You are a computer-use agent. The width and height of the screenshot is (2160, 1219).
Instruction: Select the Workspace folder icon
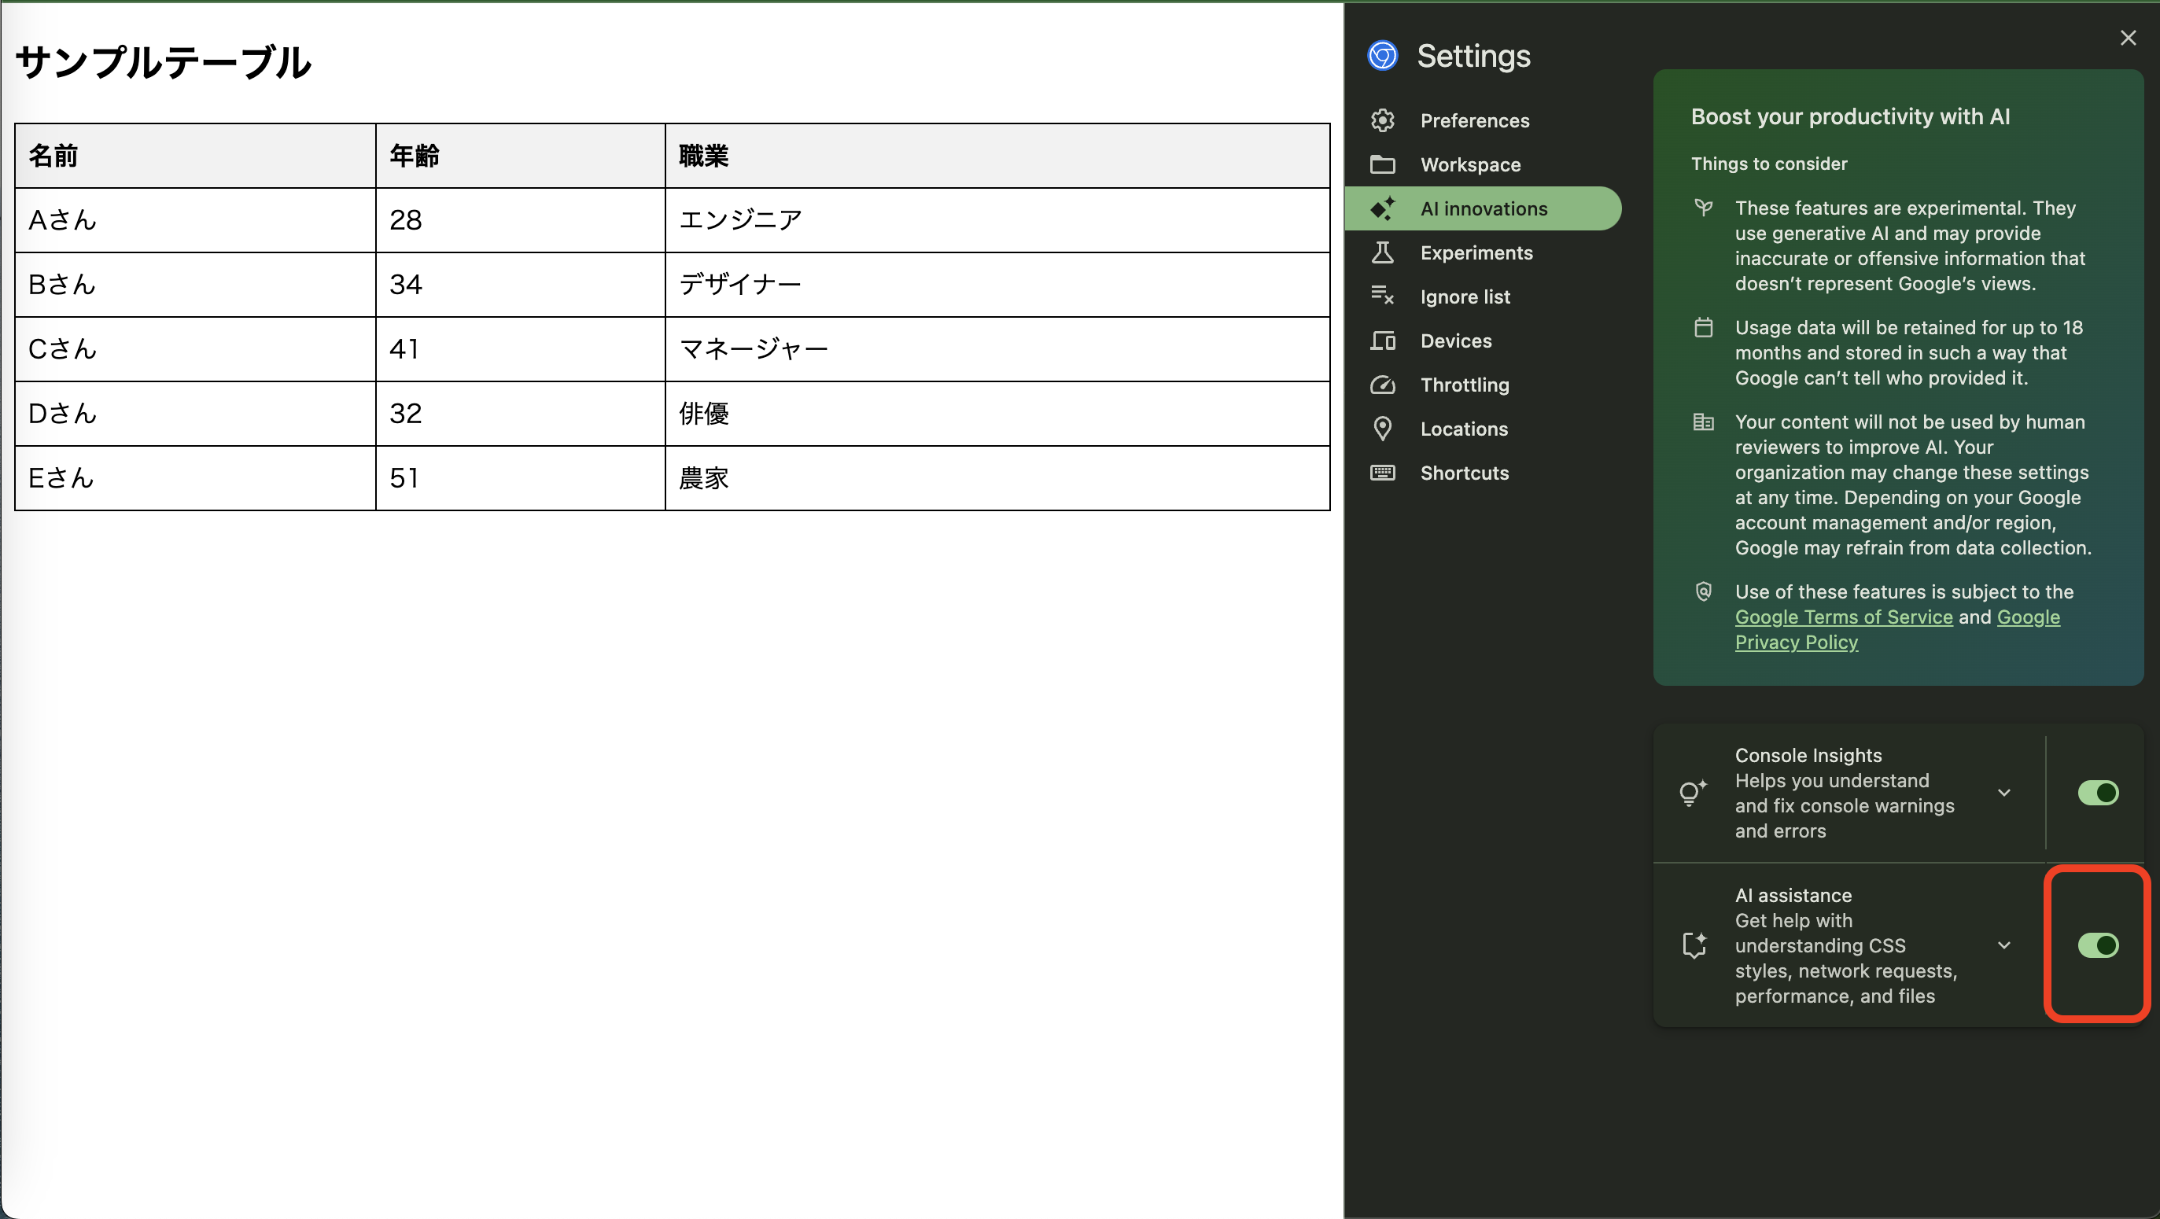pyautogui.click(x=1384, y=164)
